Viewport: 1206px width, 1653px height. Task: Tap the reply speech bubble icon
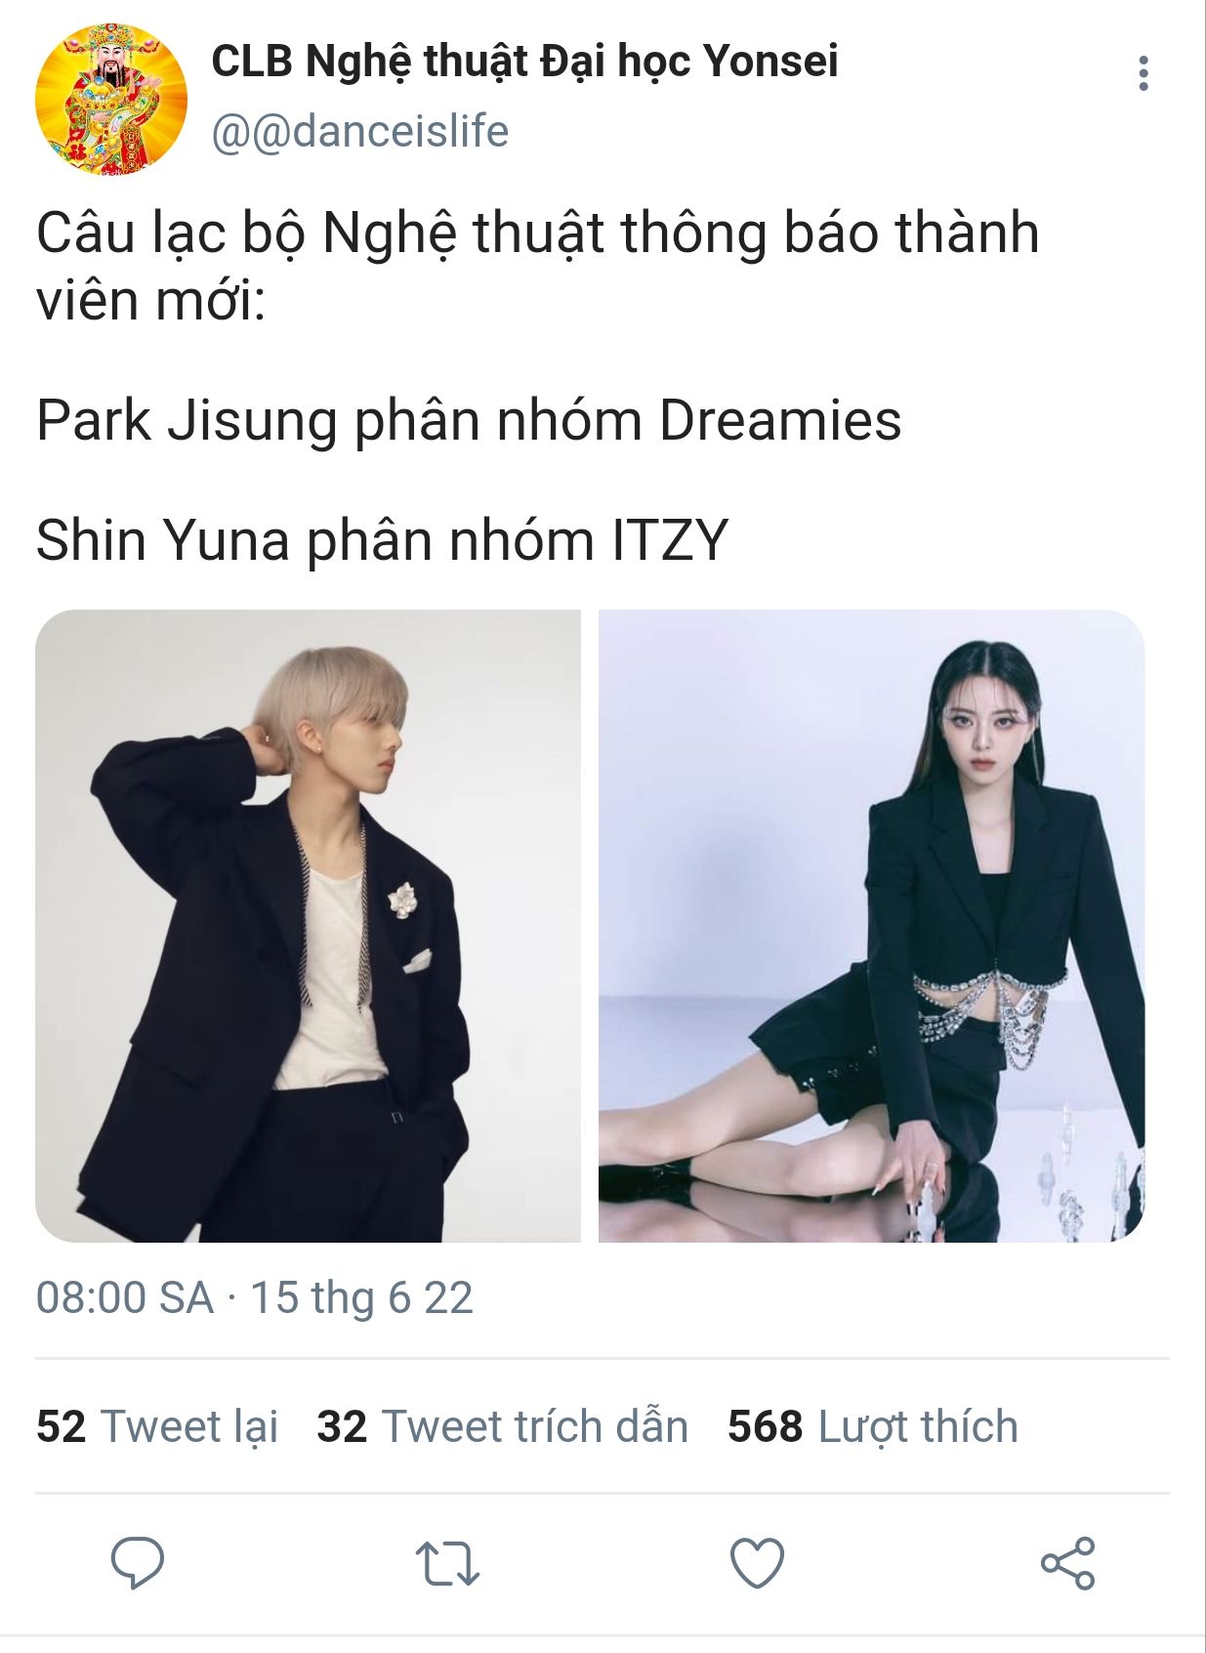(x=138, y=1562)
